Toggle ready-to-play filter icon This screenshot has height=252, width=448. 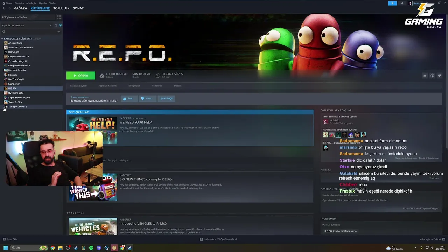(x=61, y=25)
